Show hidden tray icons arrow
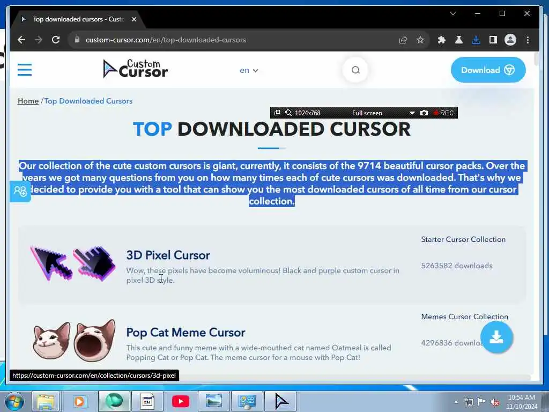 click(x=456, y=402)
